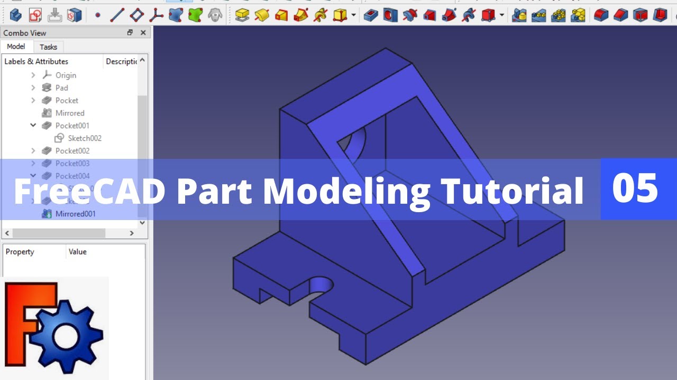The height and width of the screenshot is (380, 677).
Task: Expand the Origin tree node
Action: pos(33,75)
